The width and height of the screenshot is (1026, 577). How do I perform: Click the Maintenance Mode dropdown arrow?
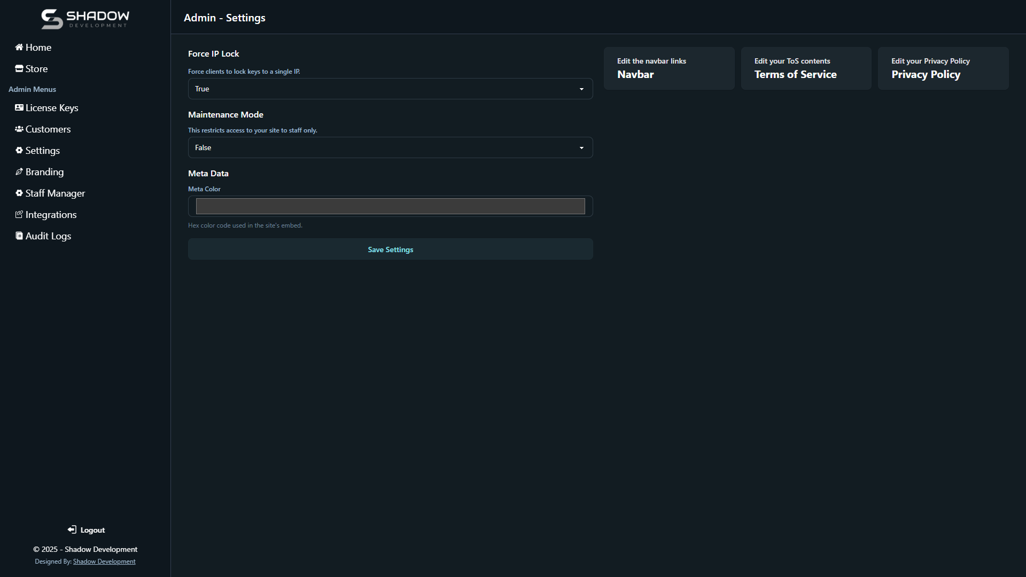coord(581,148)
